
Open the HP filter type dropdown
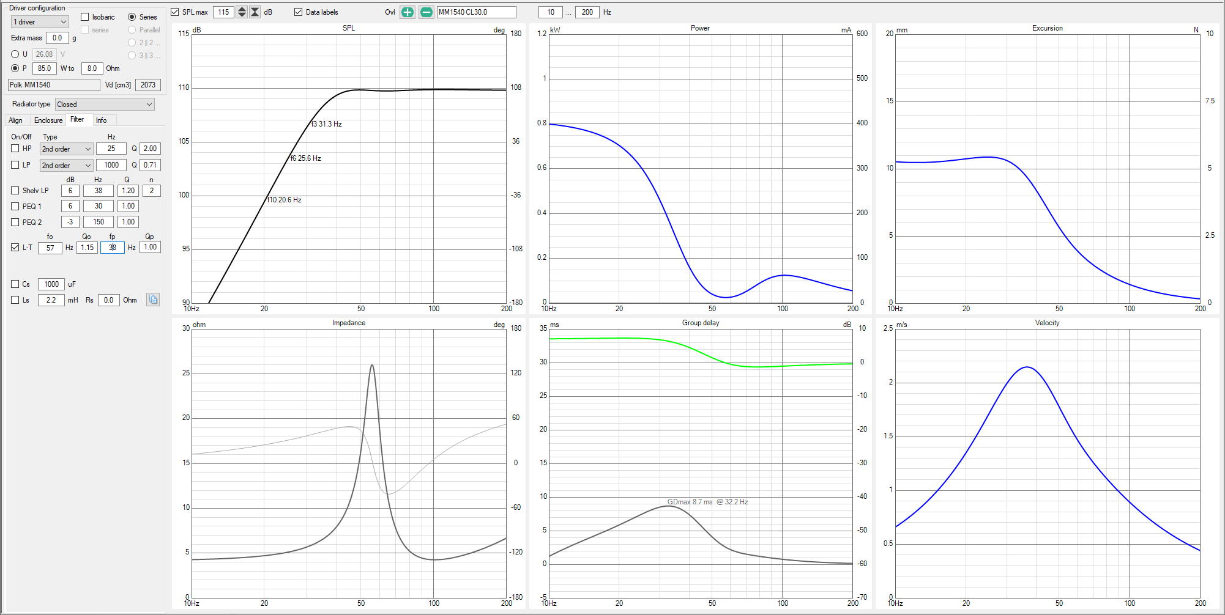coord(67,149)
